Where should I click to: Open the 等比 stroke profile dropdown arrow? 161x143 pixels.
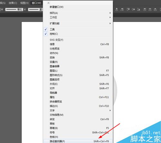(25, 10)
